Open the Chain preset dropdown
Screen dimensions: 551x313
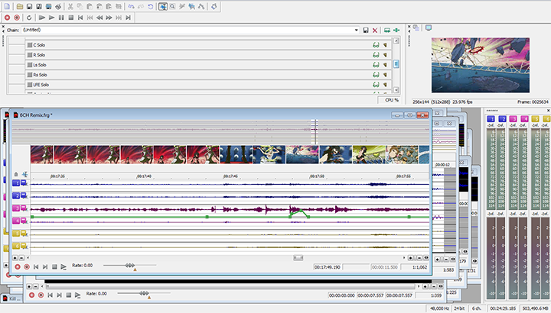pyautogui.click(x=357, y=30)
